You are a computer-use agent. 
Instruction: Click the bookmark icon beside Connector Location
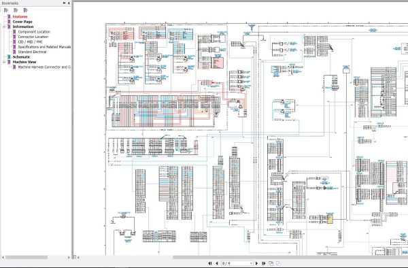point(14,37)
